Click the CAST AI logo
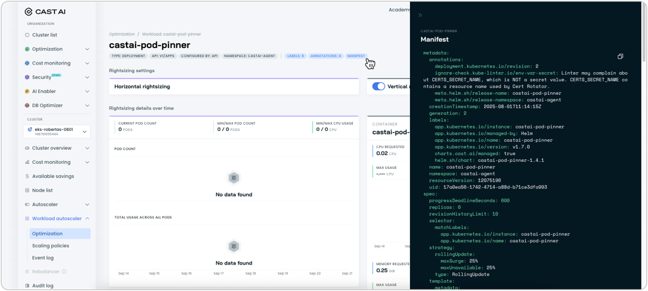648x291 pixels. point(45,11)
